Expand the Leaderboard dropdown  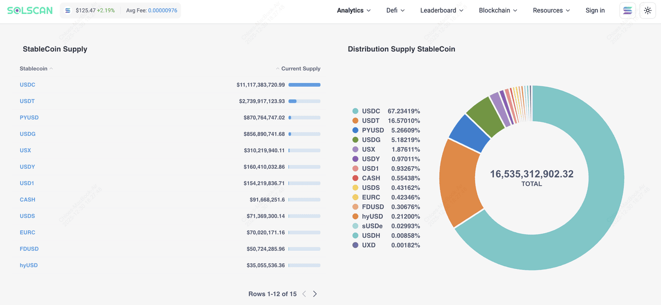click(x=442, y=10)
